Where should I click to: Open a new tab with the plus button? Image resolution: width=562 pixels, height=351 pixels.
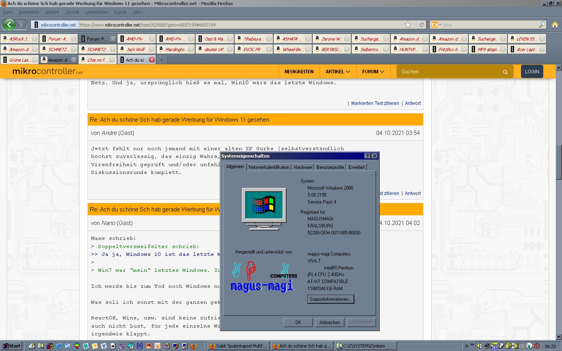pyautogui.click(x=161, y=60)
